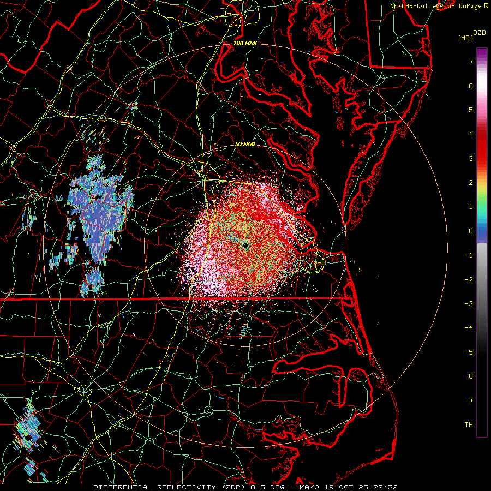491x491 pixels.
Task: Select the -1 value on the scale
Action: click(x=469, y=255)
